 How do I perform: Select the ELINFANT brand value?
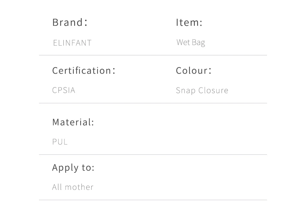(x=72, y=43)
